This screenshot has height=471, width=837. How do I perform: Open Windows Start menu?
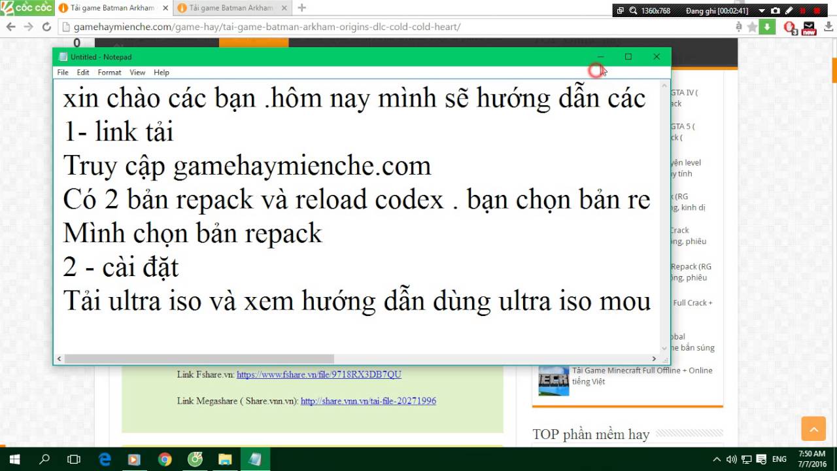[14, 459]
